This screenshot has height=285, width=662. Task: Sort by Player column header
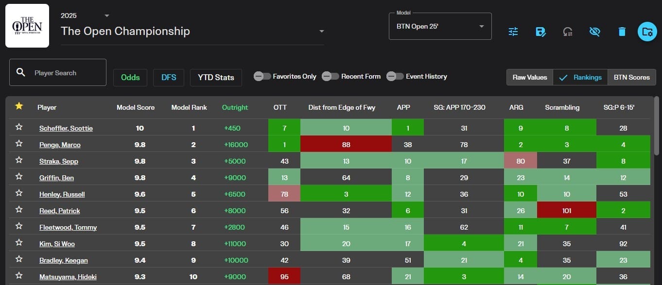coord(47,107)
